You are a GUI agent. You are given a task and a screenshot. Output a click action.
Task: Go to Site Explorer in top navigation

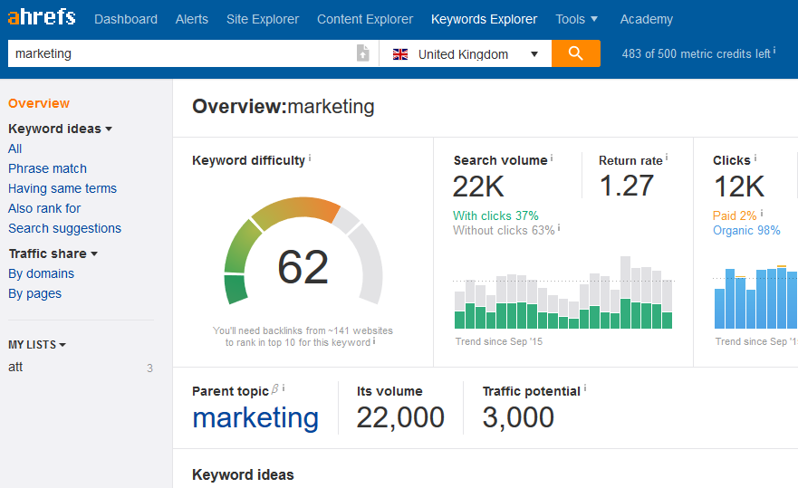(262, 19)
